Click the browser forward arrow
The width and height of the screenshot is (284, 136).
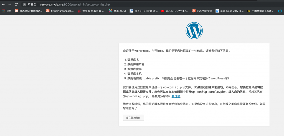[10, 4]
